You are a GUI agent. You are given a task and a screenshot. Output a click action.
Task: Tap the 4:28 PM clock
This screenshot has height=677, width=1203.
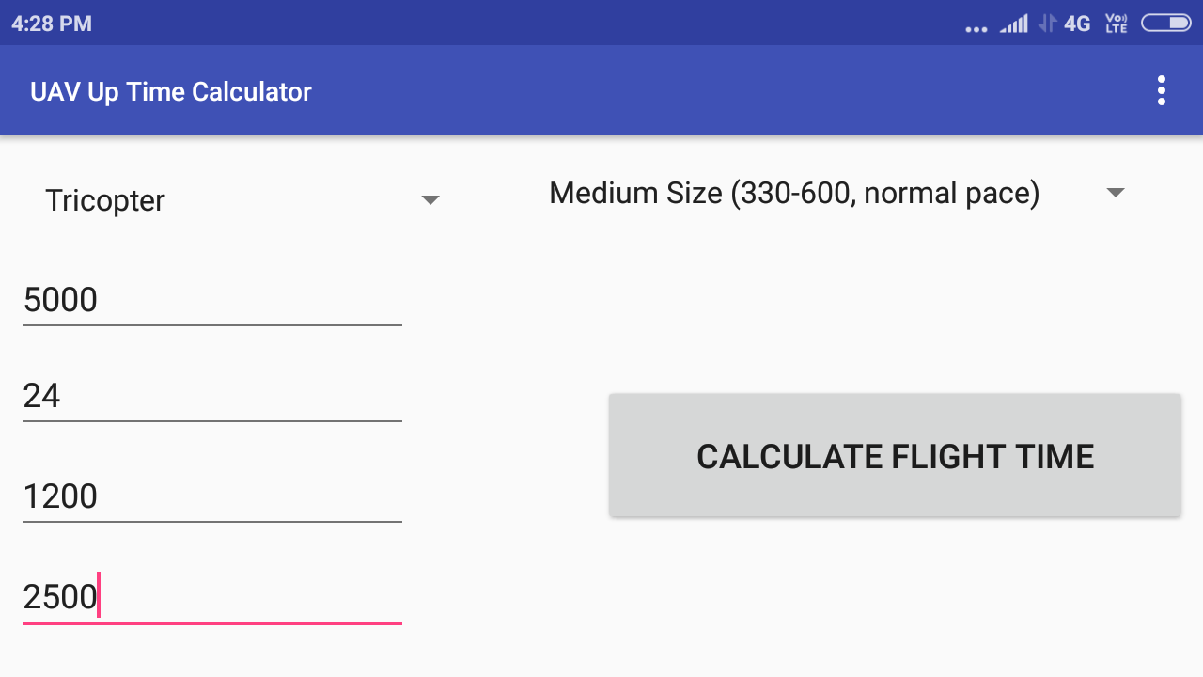tap(52, 23)
